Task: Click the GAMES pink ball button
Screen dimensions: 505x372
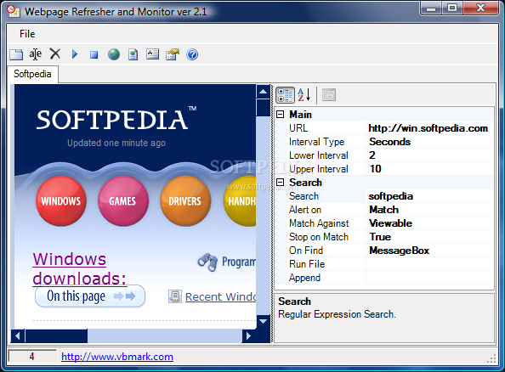Action: pos(122,201)
